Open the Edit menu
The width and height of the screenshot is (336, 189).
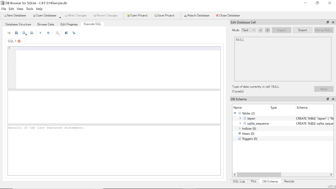point(11,9)
